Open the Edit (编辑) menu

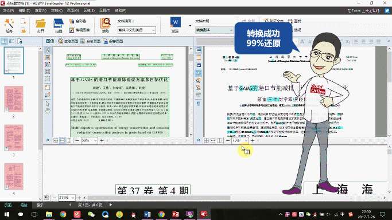pyautogui.click(x=24, y=10)
